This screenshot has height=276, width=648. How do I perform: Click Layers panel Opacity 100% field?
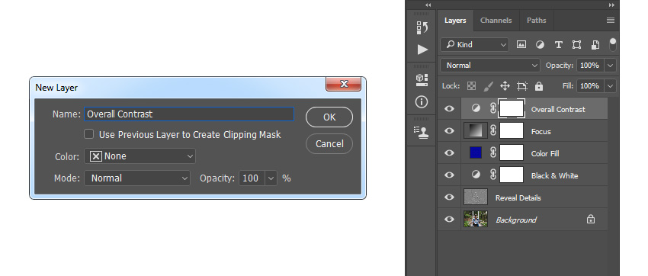pyautogui.click(x=591, y=66)
